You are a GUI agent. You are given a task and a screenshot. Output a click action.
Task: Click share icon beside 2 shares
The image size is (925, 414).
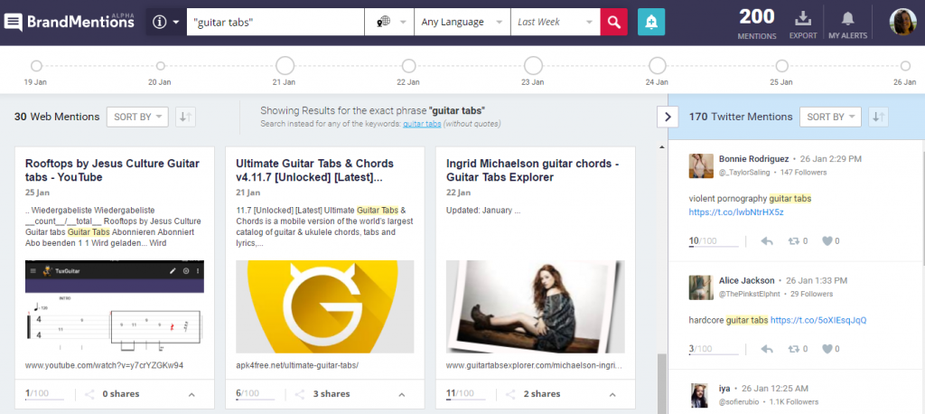click(x=511, y=394)
